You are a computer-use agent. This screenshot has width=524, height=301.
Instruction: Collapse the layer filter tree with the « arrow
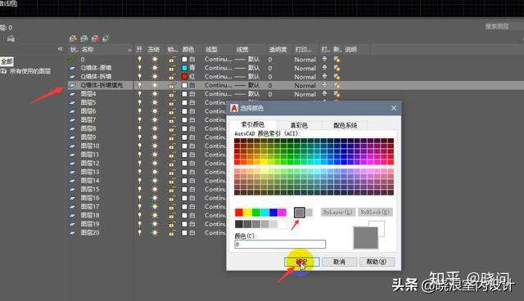pyautogui.click(x=60, y=49)
